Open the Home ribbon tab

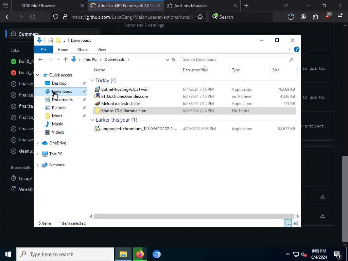coord(63,50)
